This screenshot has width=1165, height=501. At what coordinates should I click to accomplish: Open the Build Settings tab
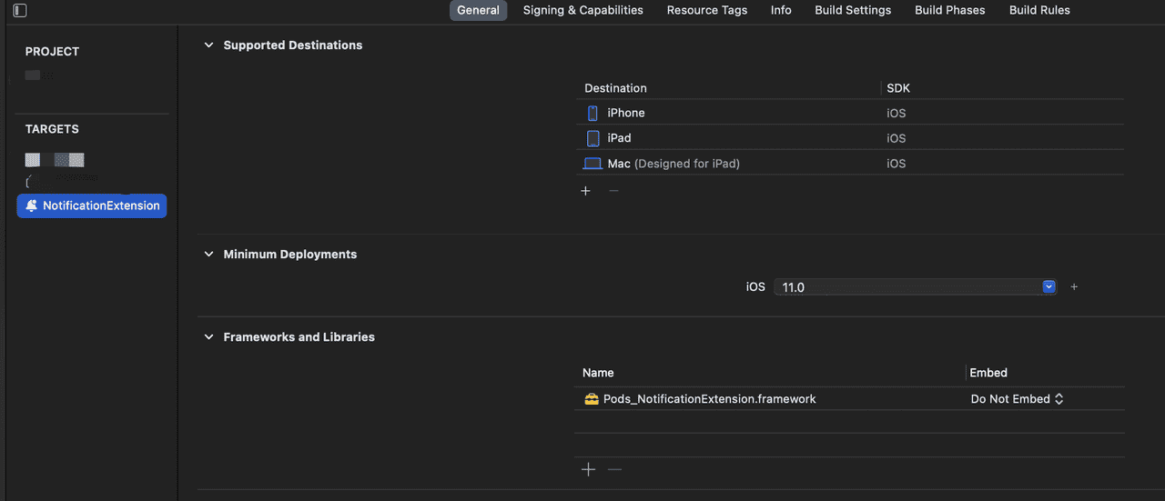(853, 10)
